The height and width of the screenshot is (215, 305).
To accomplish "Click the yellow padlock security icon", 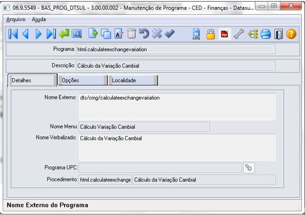I will [x=211, y=35].
